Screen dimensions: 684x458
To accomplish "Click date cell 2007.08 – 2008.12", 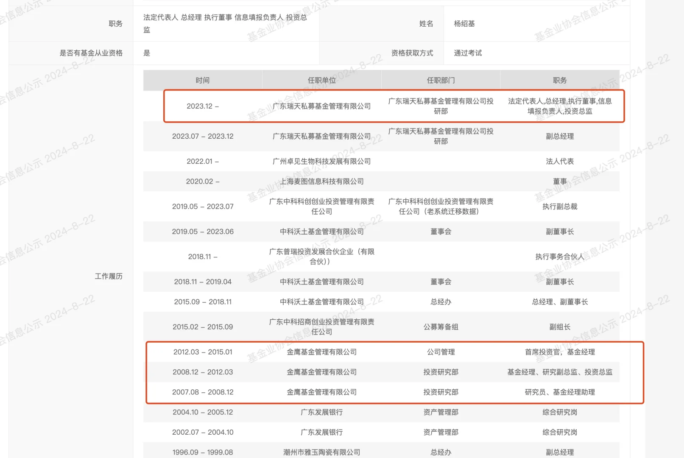I will click(203, 392).
